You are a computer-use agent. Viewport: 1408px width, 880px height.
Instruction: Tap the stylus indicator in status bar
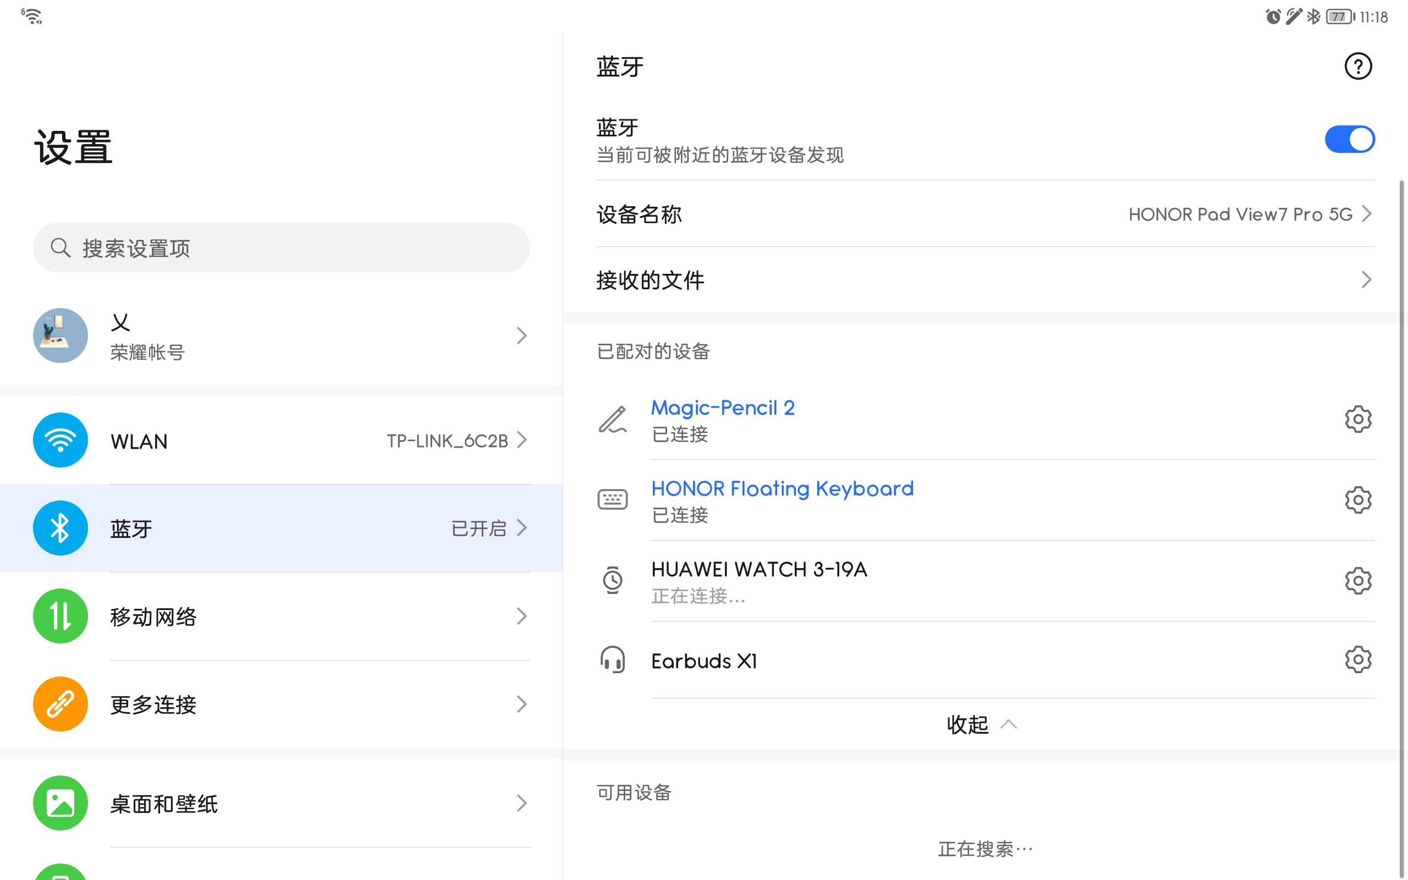click(x=1294, y=17)
